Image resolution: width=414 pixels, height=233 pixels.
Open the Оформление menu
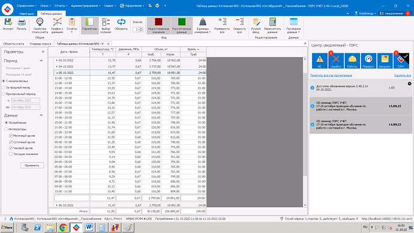[132, 5]
